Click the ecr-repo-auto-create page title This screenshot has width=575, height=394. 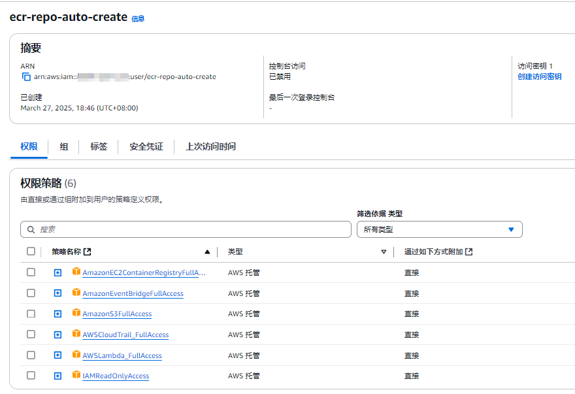(x=68, y=17)
